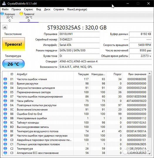
Task: Click scroll-up arrow of attribute list
Action: (150, 74)
